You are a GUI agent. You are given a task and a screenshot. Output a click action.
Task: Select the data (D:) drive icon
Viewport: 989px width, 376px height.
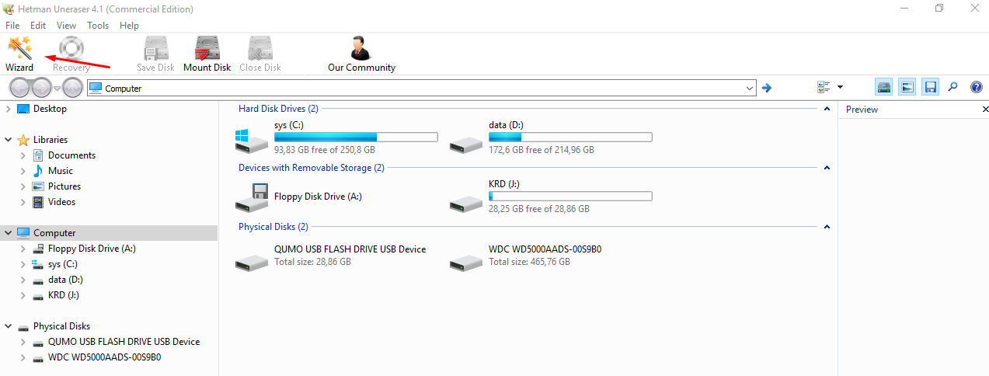[465, 143]
